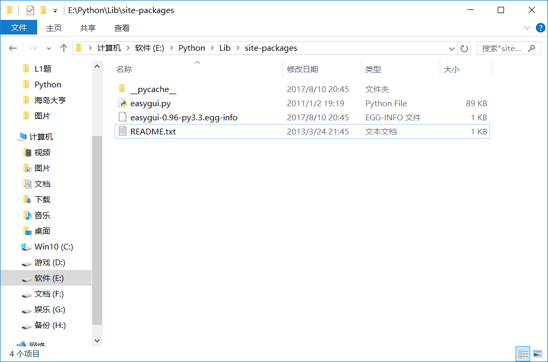The height and width of the screenshot is (362, 548).
Task: Click the README.txt text document icon
Action: point(122,131)
